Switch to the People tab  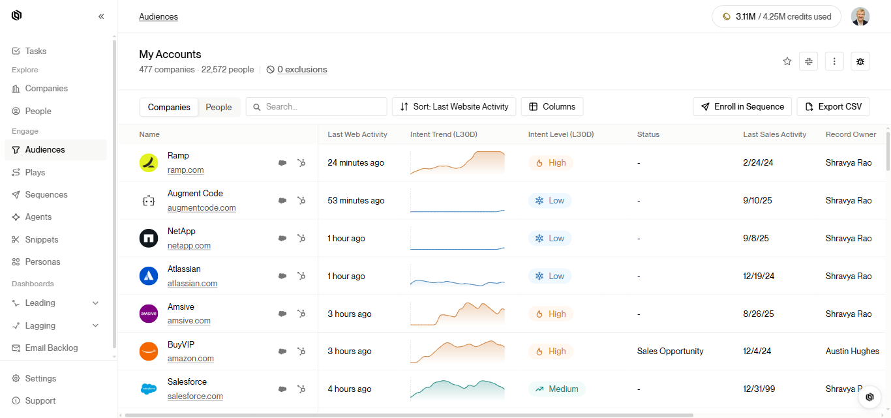click(219, 107)
